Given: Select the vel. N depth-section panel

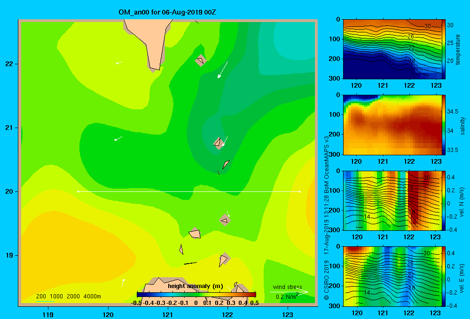Looking at the screenshot, I should [392, 200].
